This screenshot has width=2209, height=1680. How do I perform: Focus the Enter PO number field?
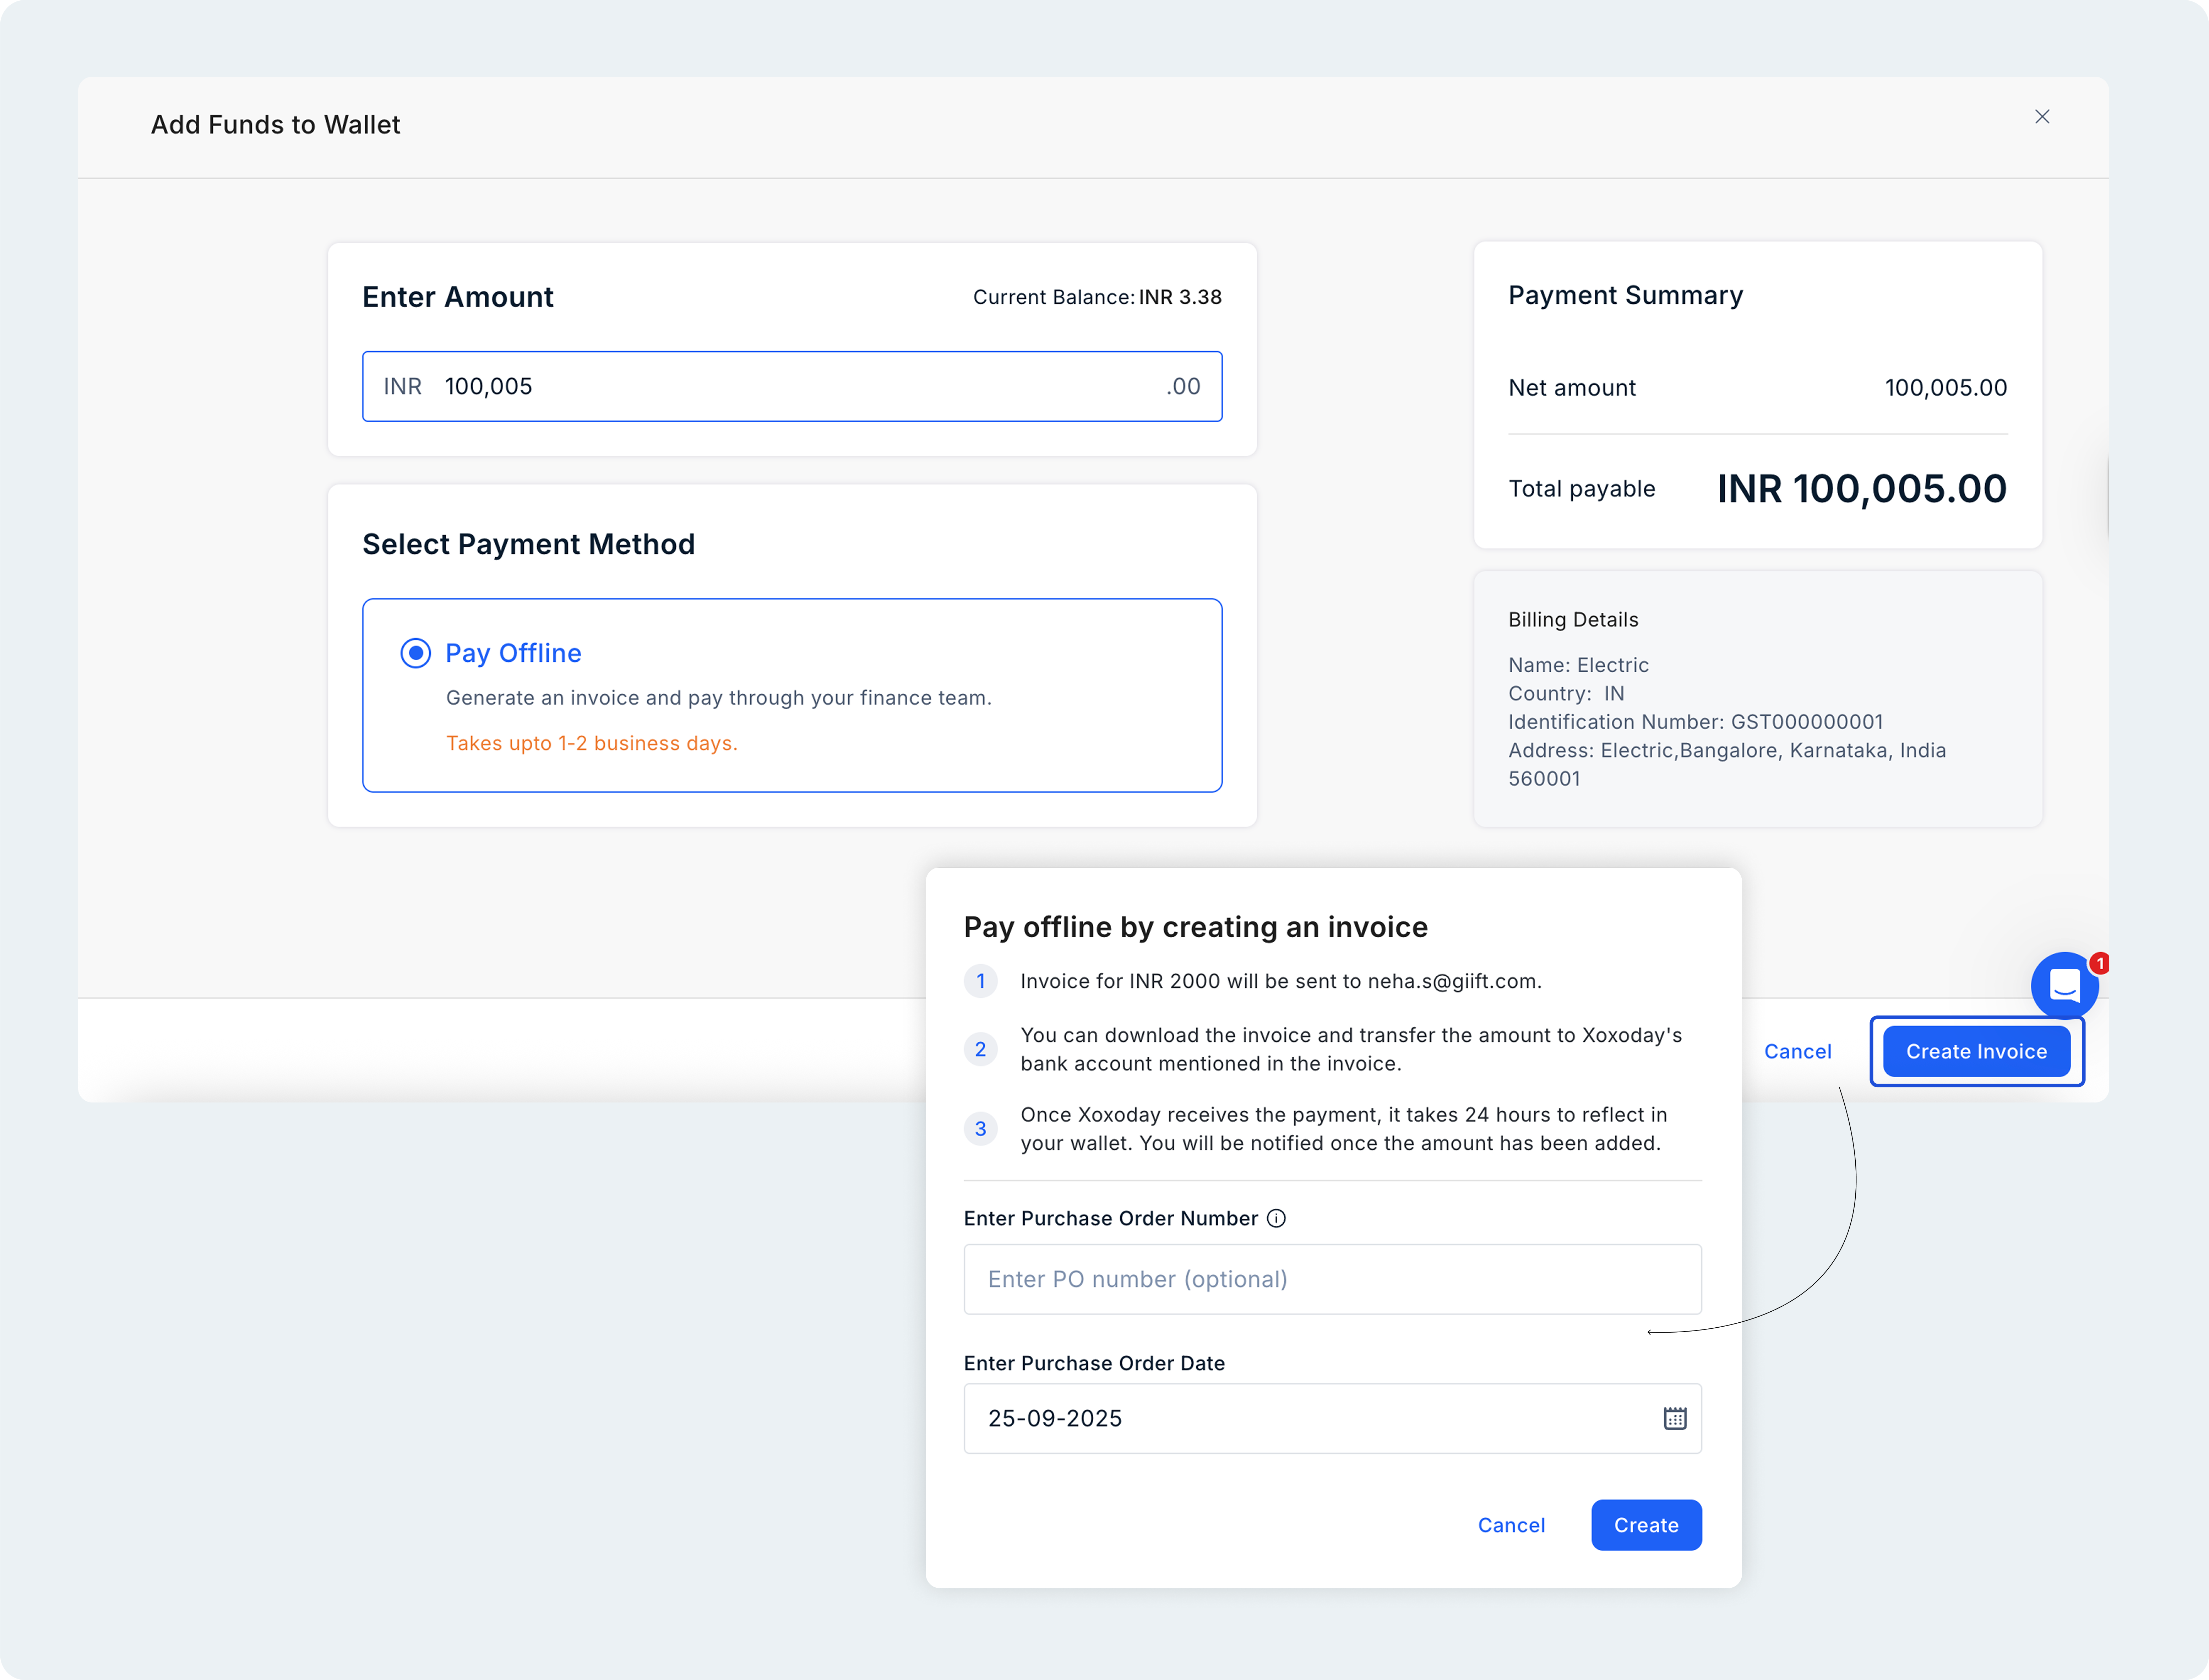[1332, 1279]
